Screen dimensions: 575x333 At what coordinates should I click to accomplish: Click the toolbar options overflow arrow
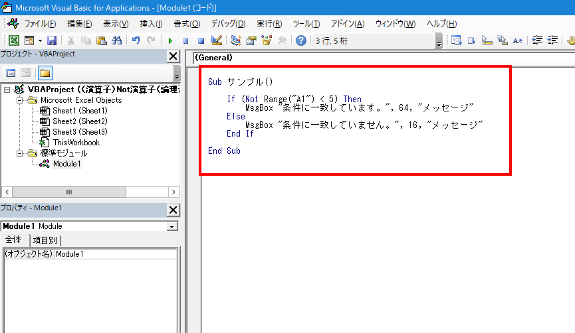[x=439, y=41]
